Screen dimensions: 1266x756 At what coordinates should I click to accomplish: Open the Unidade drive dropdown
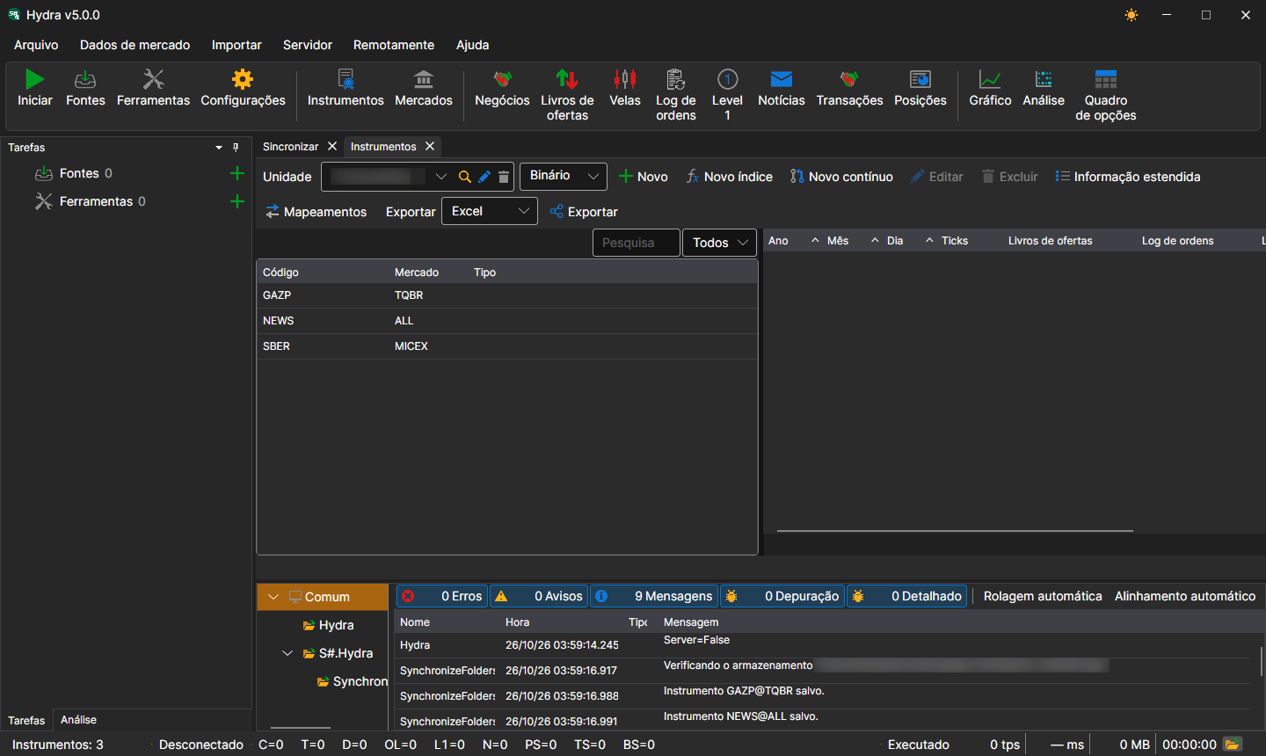[440, 177]
